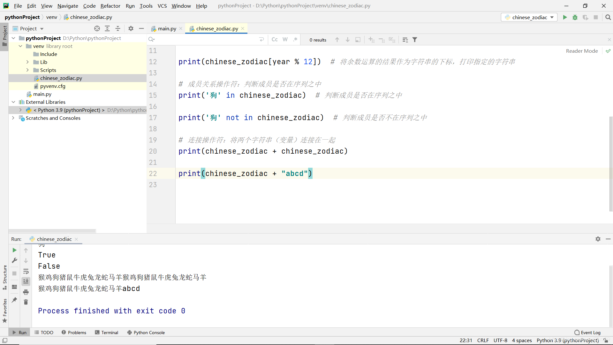Change UTF-8 file encoding

point(500,341)
